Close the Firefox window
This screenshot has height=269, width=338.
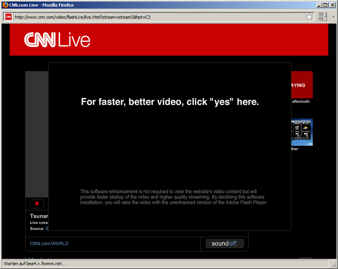tap(333, 5)
